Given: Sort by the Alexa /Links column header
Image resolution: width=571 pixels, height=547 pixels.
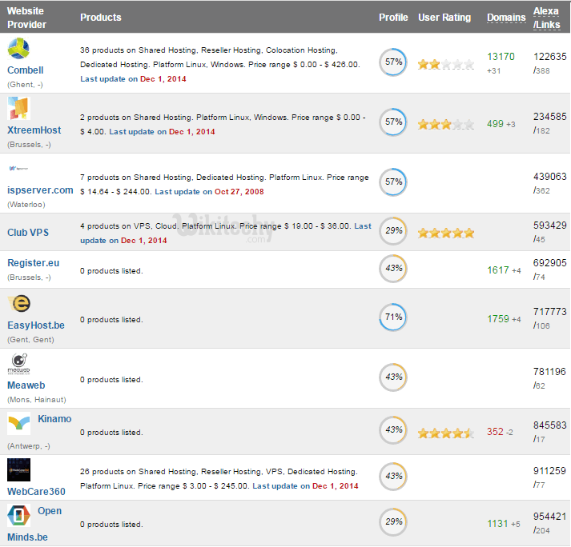Looking at the screenshot, I should click(547, 18).
